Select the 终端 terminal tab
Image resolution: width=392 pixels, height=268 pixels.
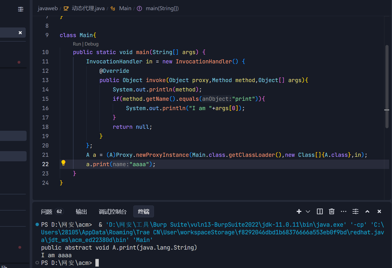coord(143,212)
